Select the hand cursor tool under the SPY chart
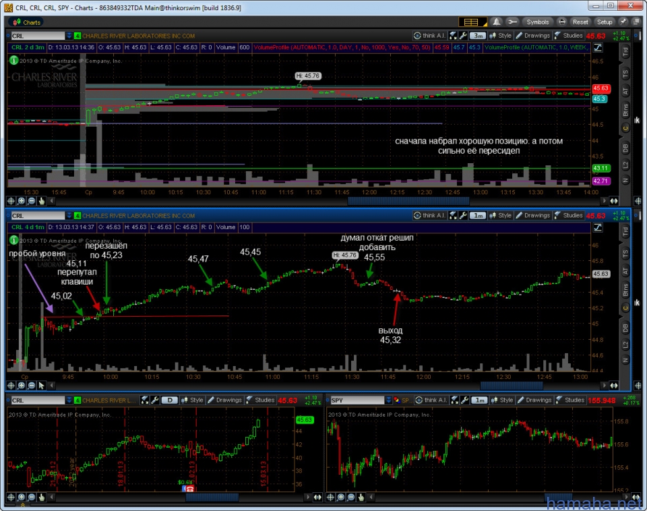647x511 pixels. (x=361, y=498)
